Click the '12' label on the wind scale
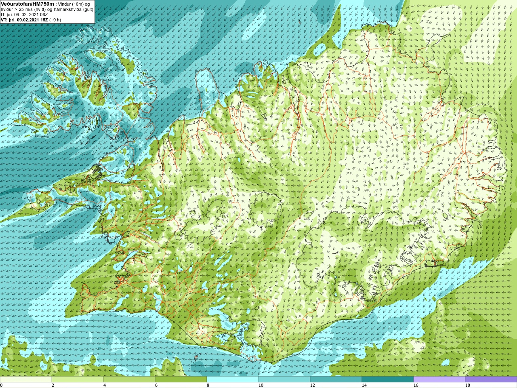This screenshot has width=517, height=388. [312, 385]
